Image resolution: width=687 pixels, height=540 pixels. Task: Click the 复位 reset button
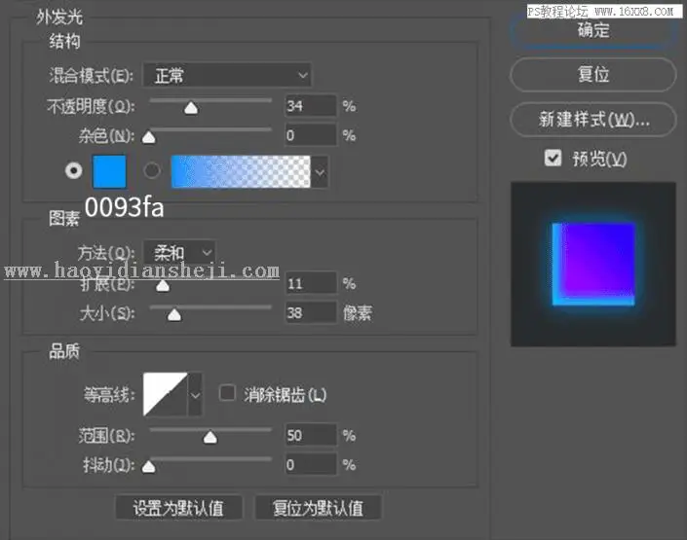point(593,74)
